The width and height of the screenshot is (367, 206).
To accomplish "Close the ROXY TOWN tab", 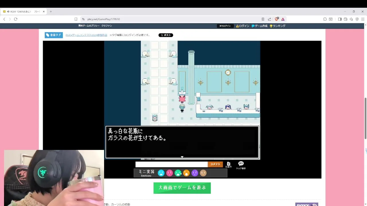I will coord(44,11).
